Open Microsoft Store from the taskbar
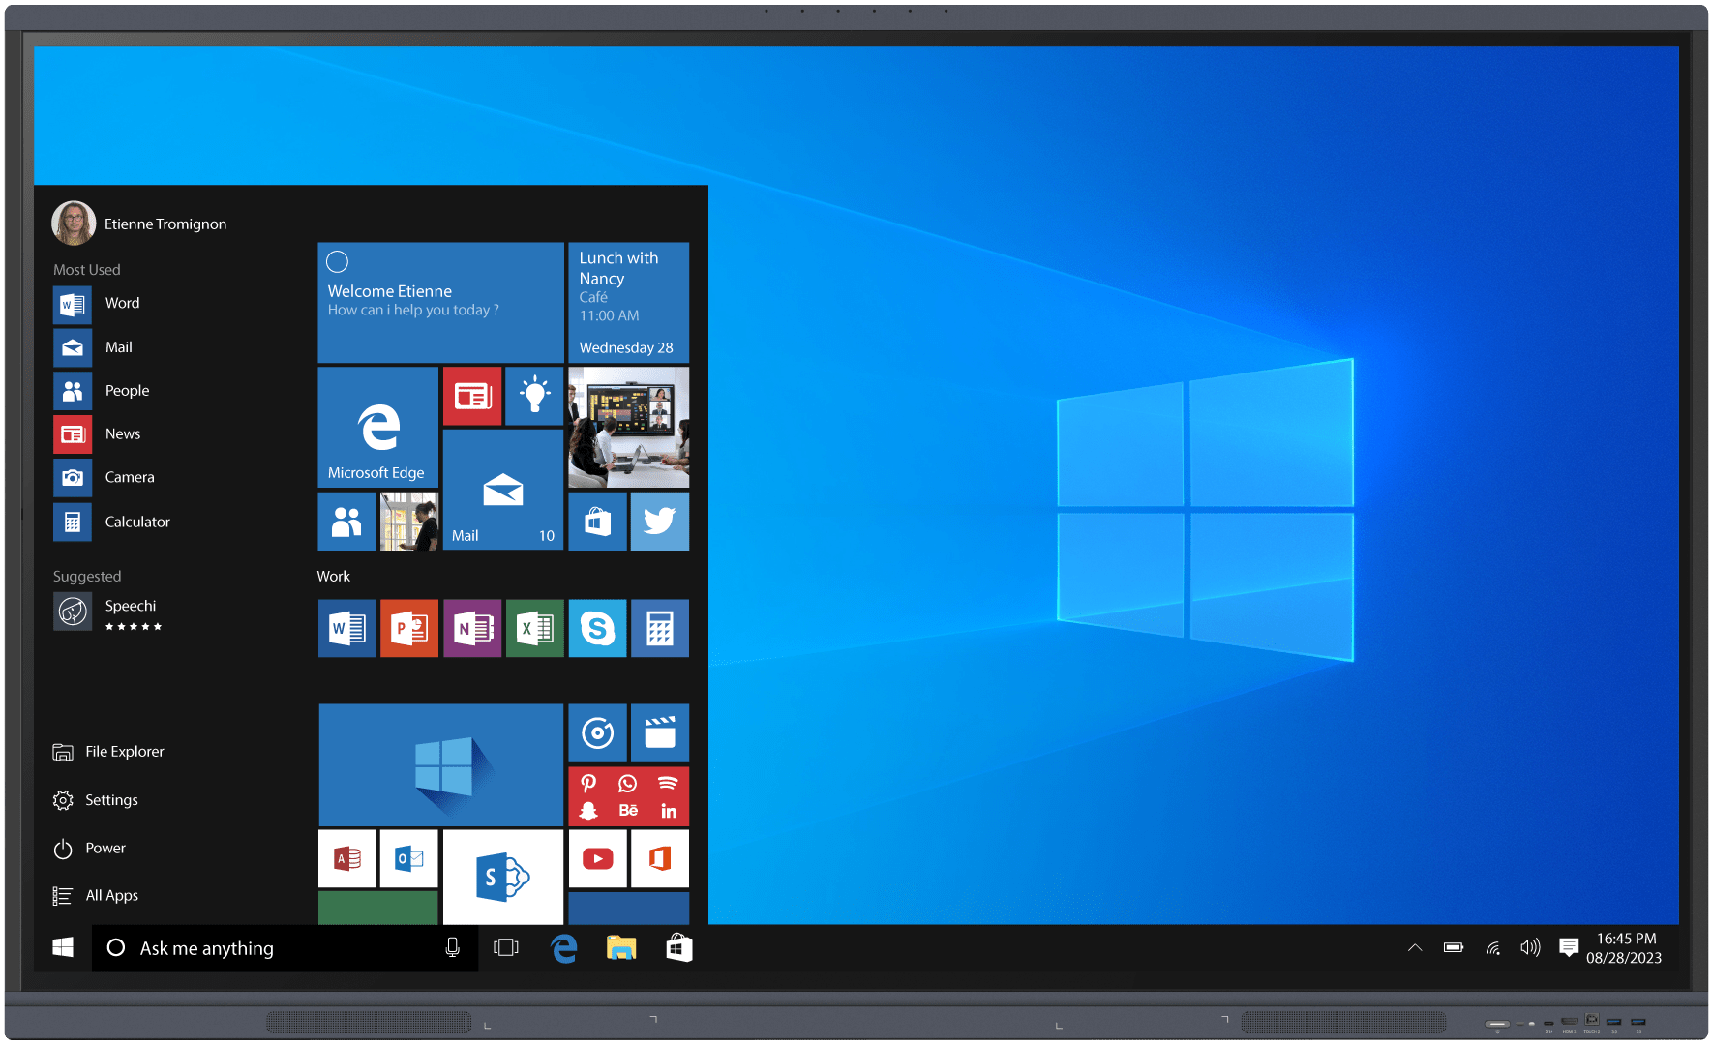This screenshot has height=1045, width=1713. pyautogui.click(x=679, y=948)
